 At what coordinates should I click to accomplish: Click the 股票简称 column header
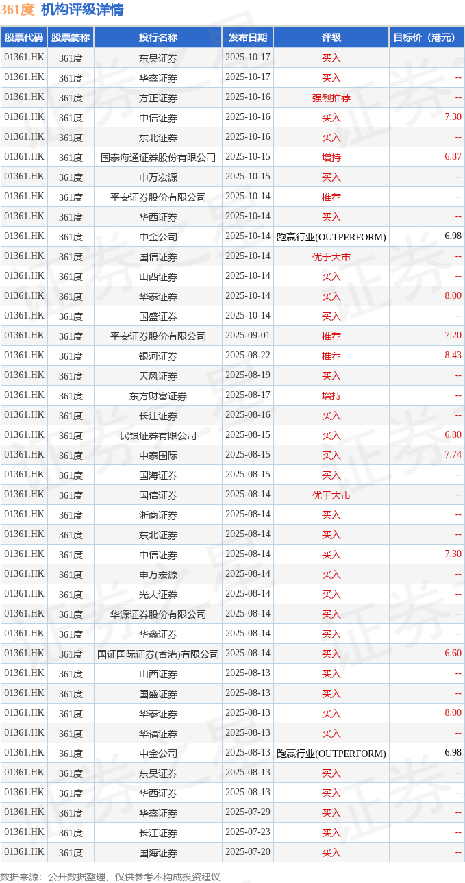tap(71, 38)
